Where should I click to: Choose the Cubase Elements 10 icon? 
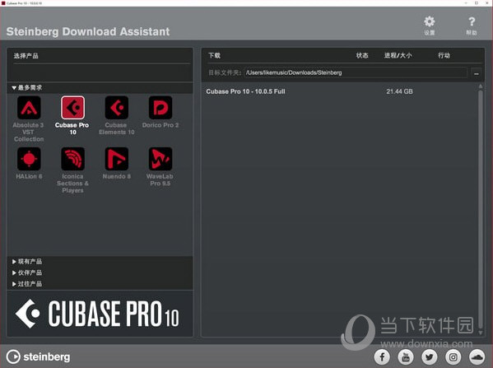[x=117, y=108]
